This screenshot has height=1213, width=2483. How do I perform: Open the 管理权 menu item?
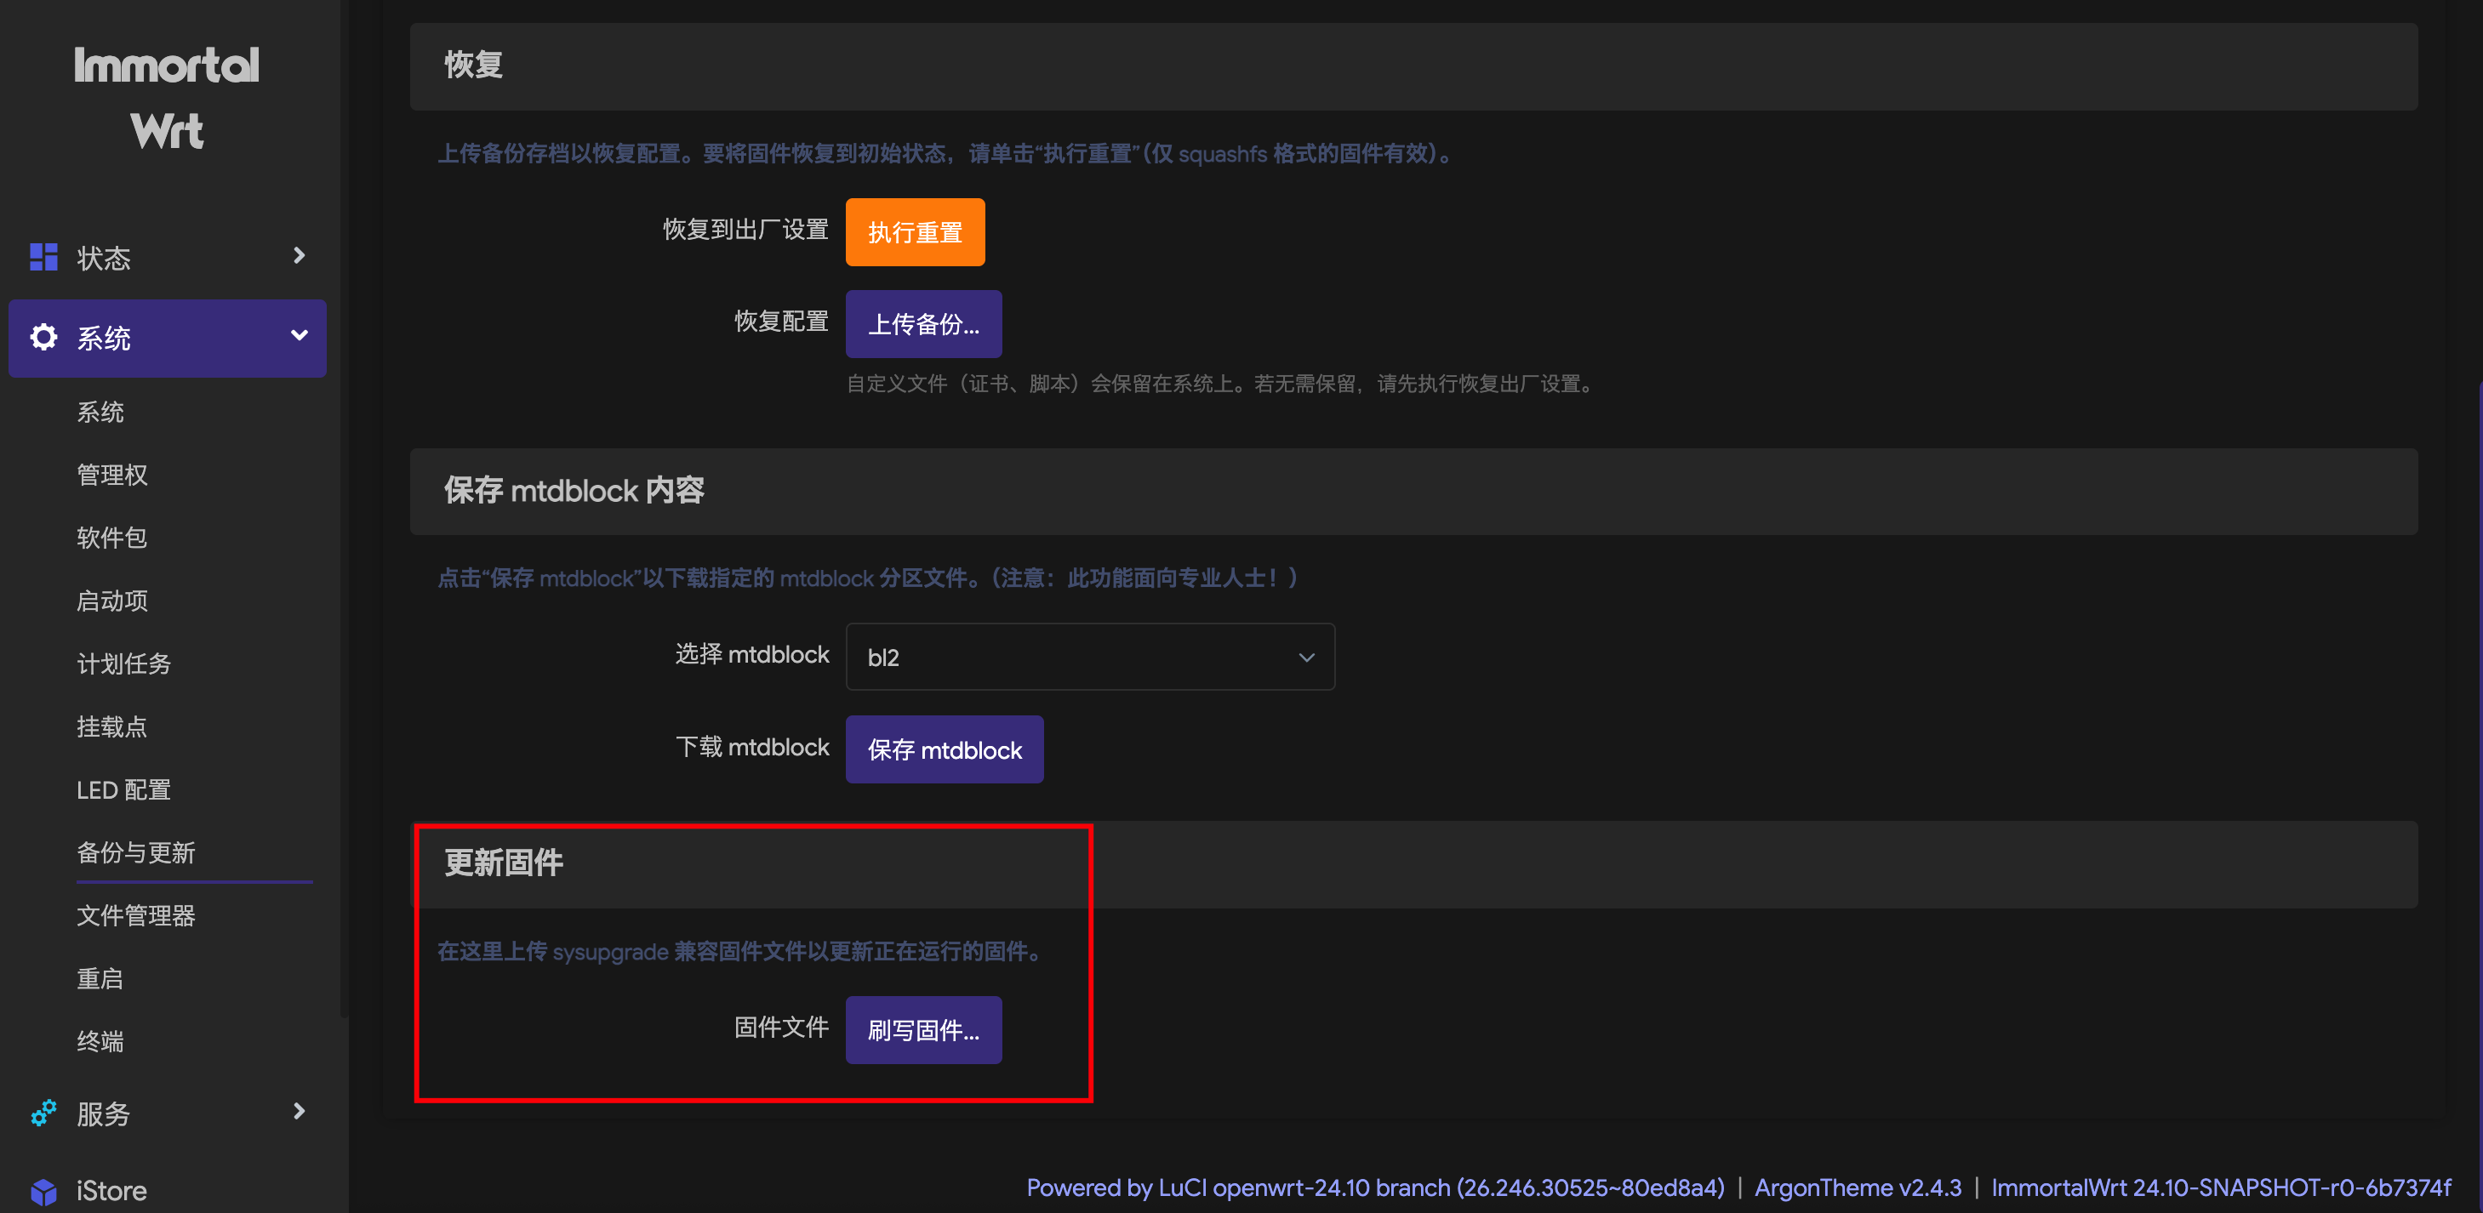tap(111, 475)
